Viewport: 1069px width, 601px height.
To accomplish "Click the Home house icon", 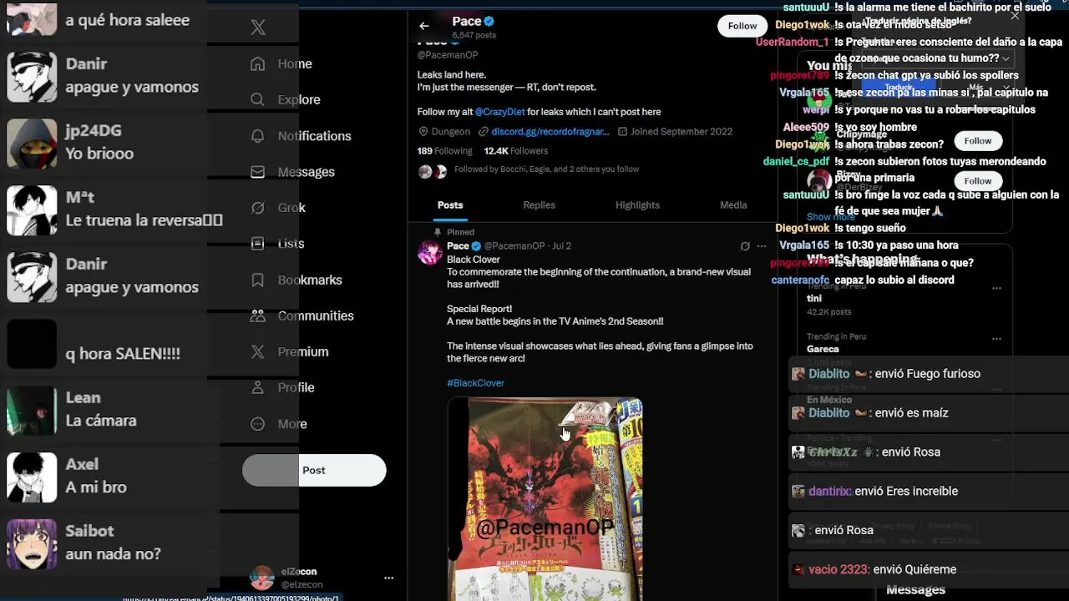I will tap(258, 63).
